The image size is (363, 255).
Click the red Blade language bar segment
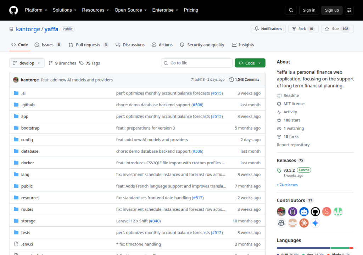click(351, 248)
